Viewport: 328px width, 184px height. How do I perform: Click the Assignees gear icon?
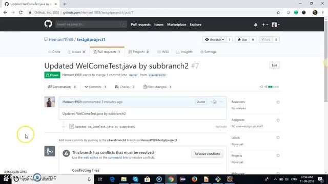(278, 120)
